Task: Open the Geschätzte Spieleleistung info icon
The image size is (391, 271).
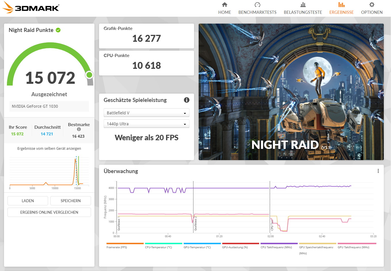Action: click(187, 100)
